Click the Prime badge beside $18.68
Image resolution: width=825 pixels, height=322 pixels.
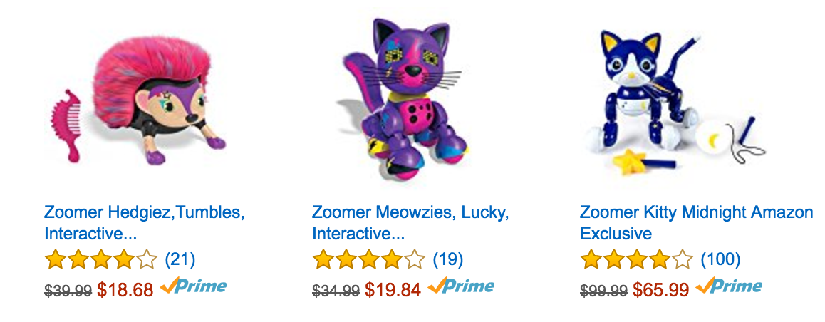tap(194, 287)
